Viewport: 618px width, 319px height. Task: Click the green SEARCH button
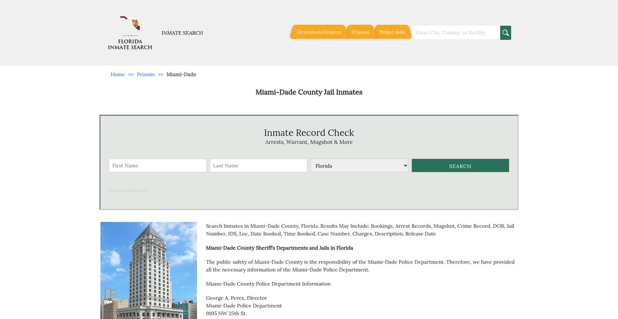[460, 166]
